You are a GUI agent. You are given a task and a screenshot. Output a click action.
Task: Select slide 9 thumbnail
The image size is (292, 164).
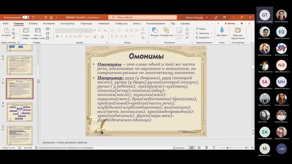(20, 135)
